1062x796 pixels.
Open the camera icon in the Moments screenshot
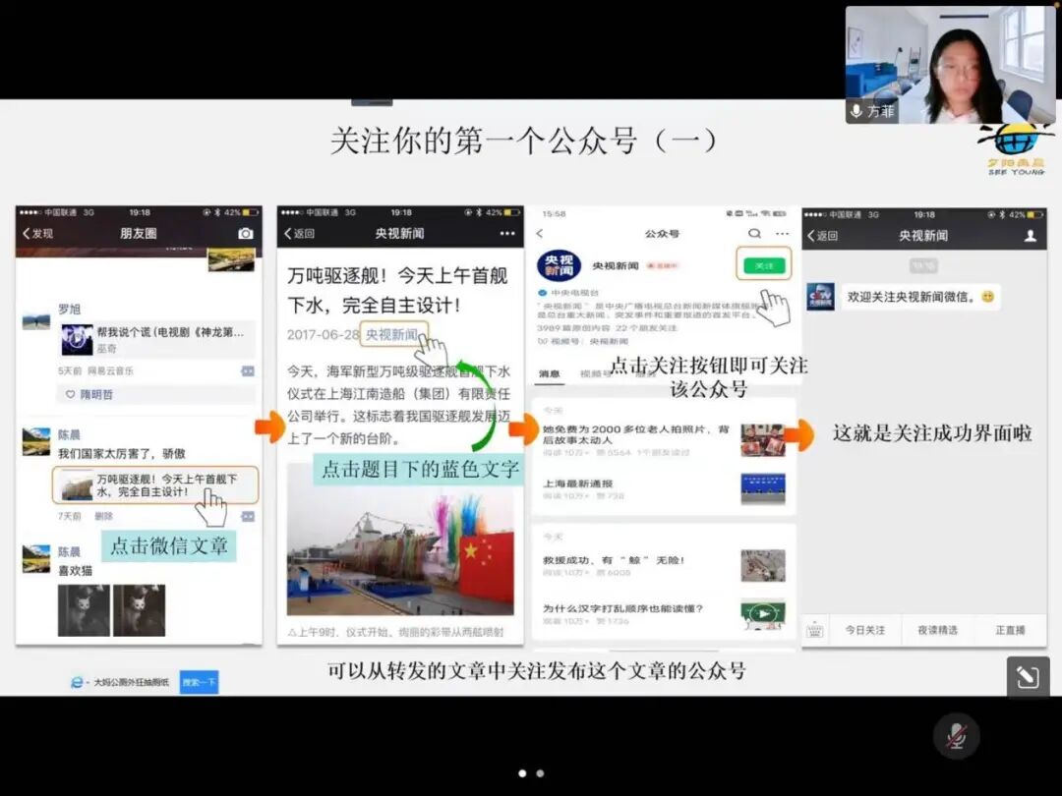pyautogui.click(x=247, y=233)
